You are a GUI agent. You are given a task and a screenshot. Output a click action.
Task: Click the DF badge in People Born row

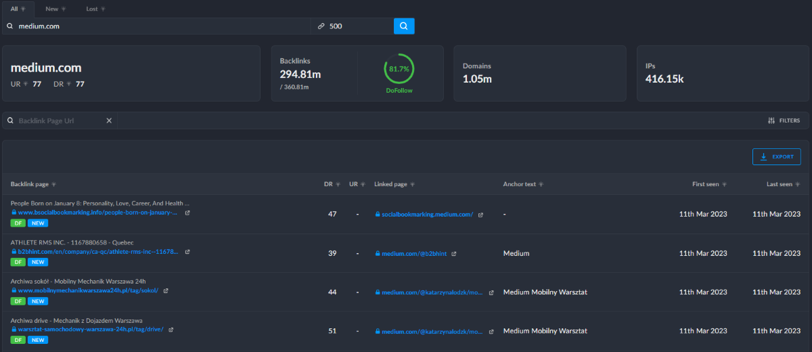point(18,223)
